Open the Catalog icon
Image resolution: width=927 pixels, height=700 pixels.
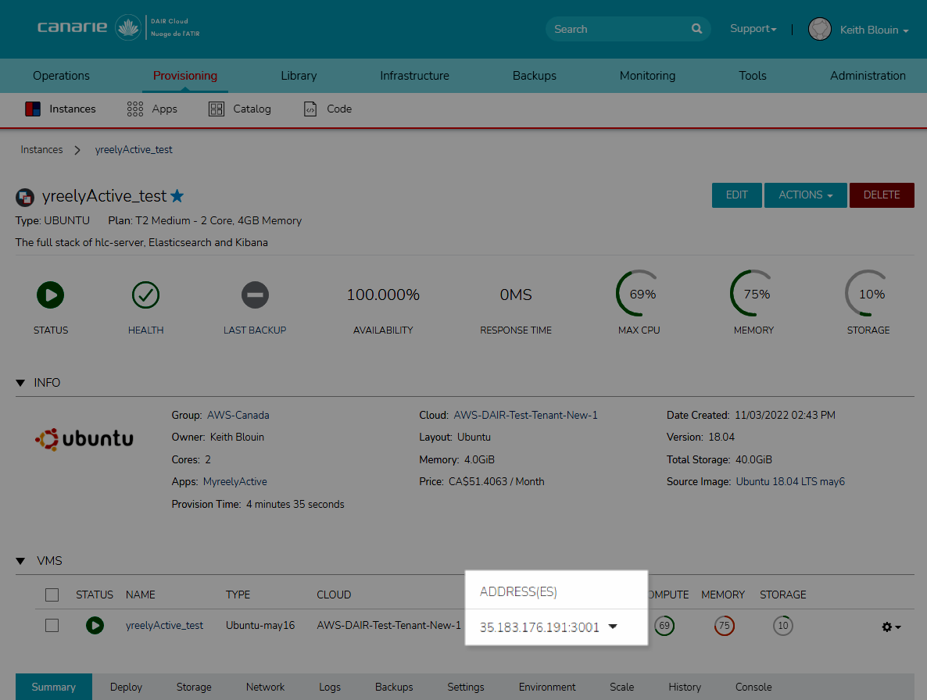coord(217,109)
